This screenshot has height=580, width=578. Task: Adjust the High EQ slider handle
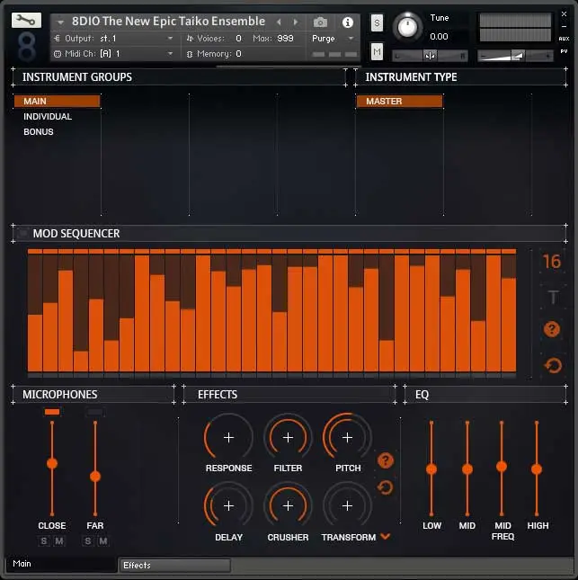(537, 469)
